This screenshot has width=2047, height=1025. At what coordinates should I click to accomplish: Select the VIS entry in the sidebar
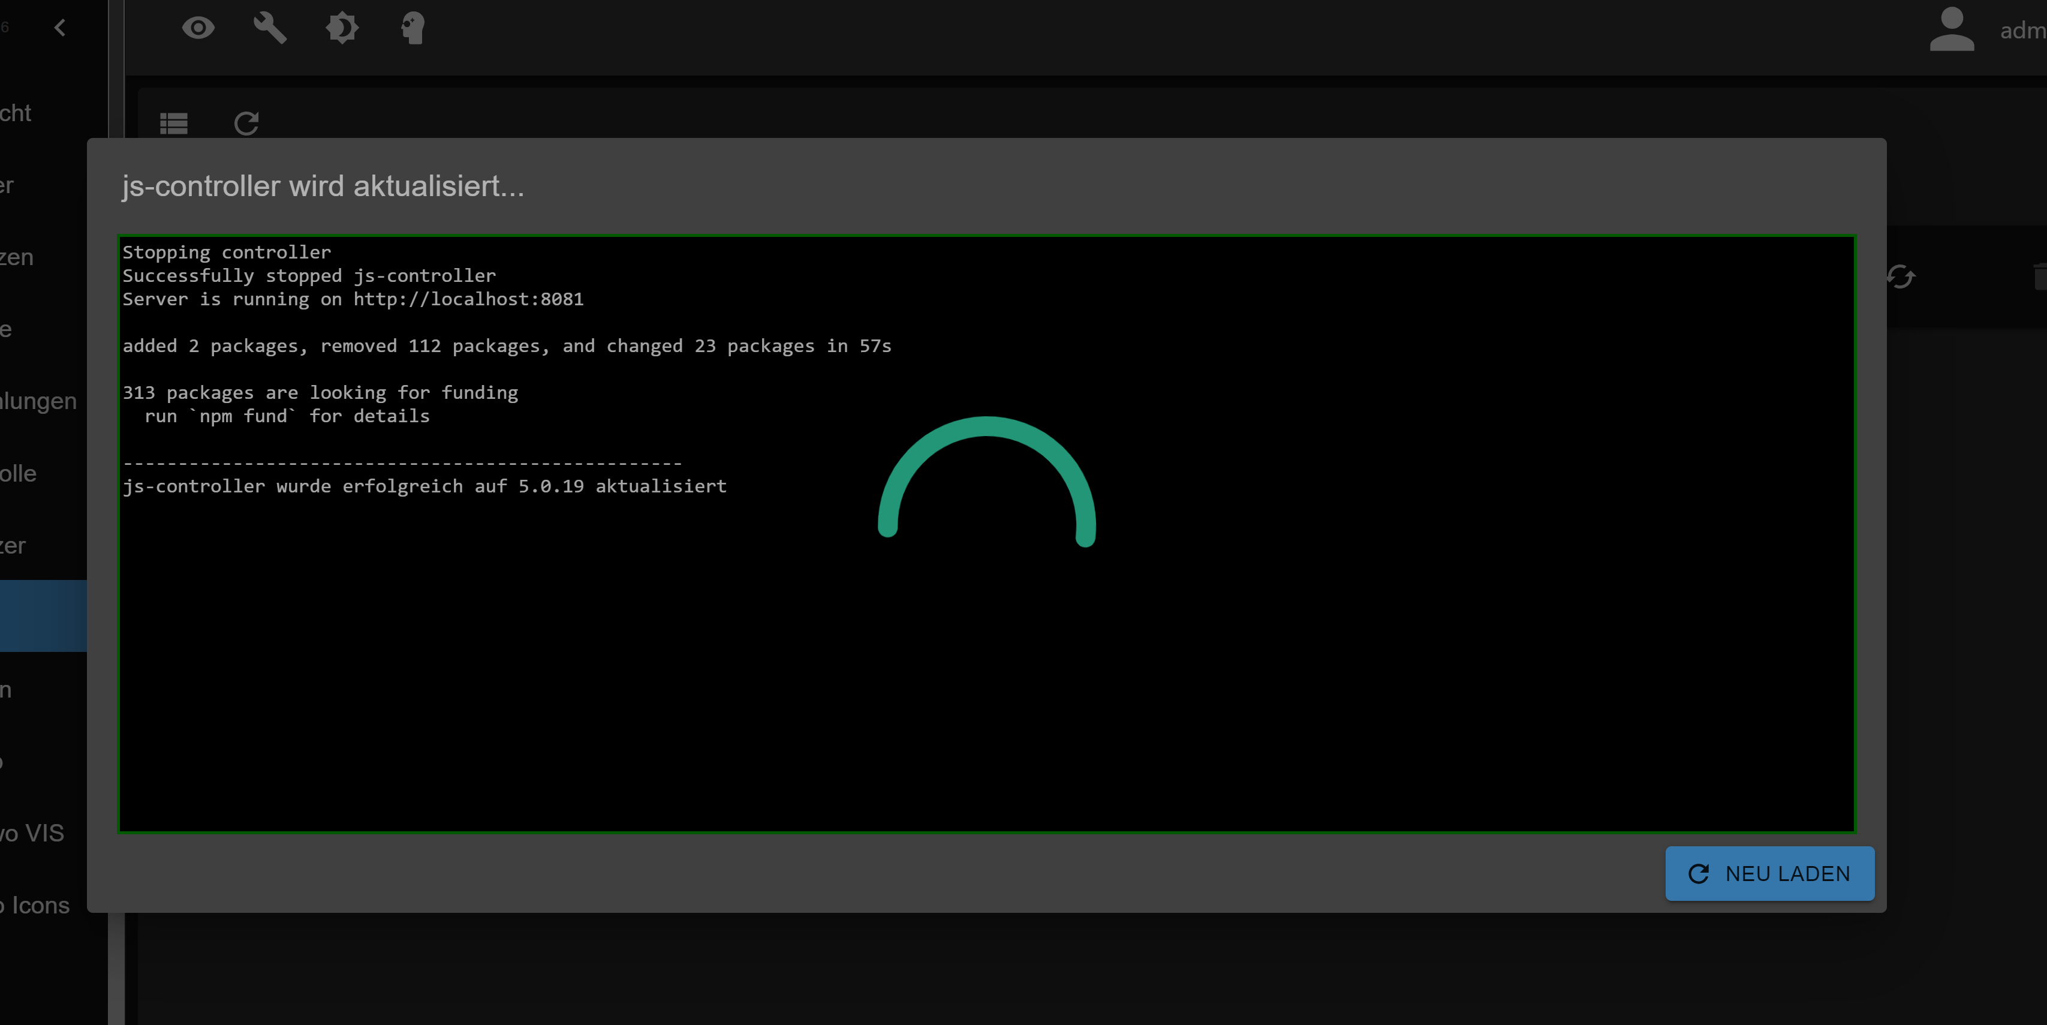(32, 834)
